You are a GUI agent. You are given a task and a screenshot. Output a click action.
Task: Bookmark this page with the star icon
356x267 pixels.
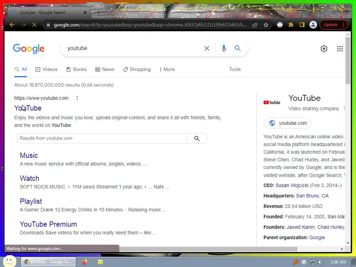point(266,25)
